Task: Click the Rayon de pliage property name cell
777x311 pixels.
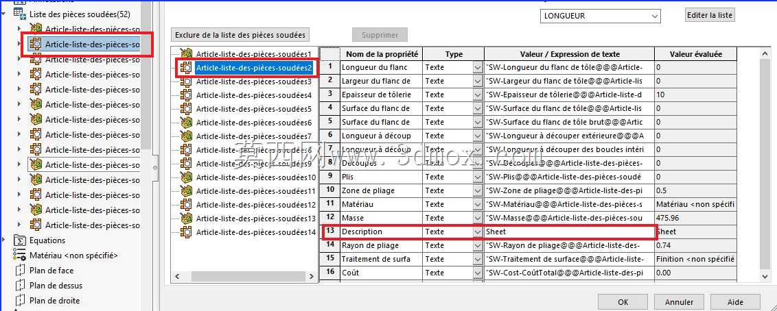Action: [x=382, y=245]
